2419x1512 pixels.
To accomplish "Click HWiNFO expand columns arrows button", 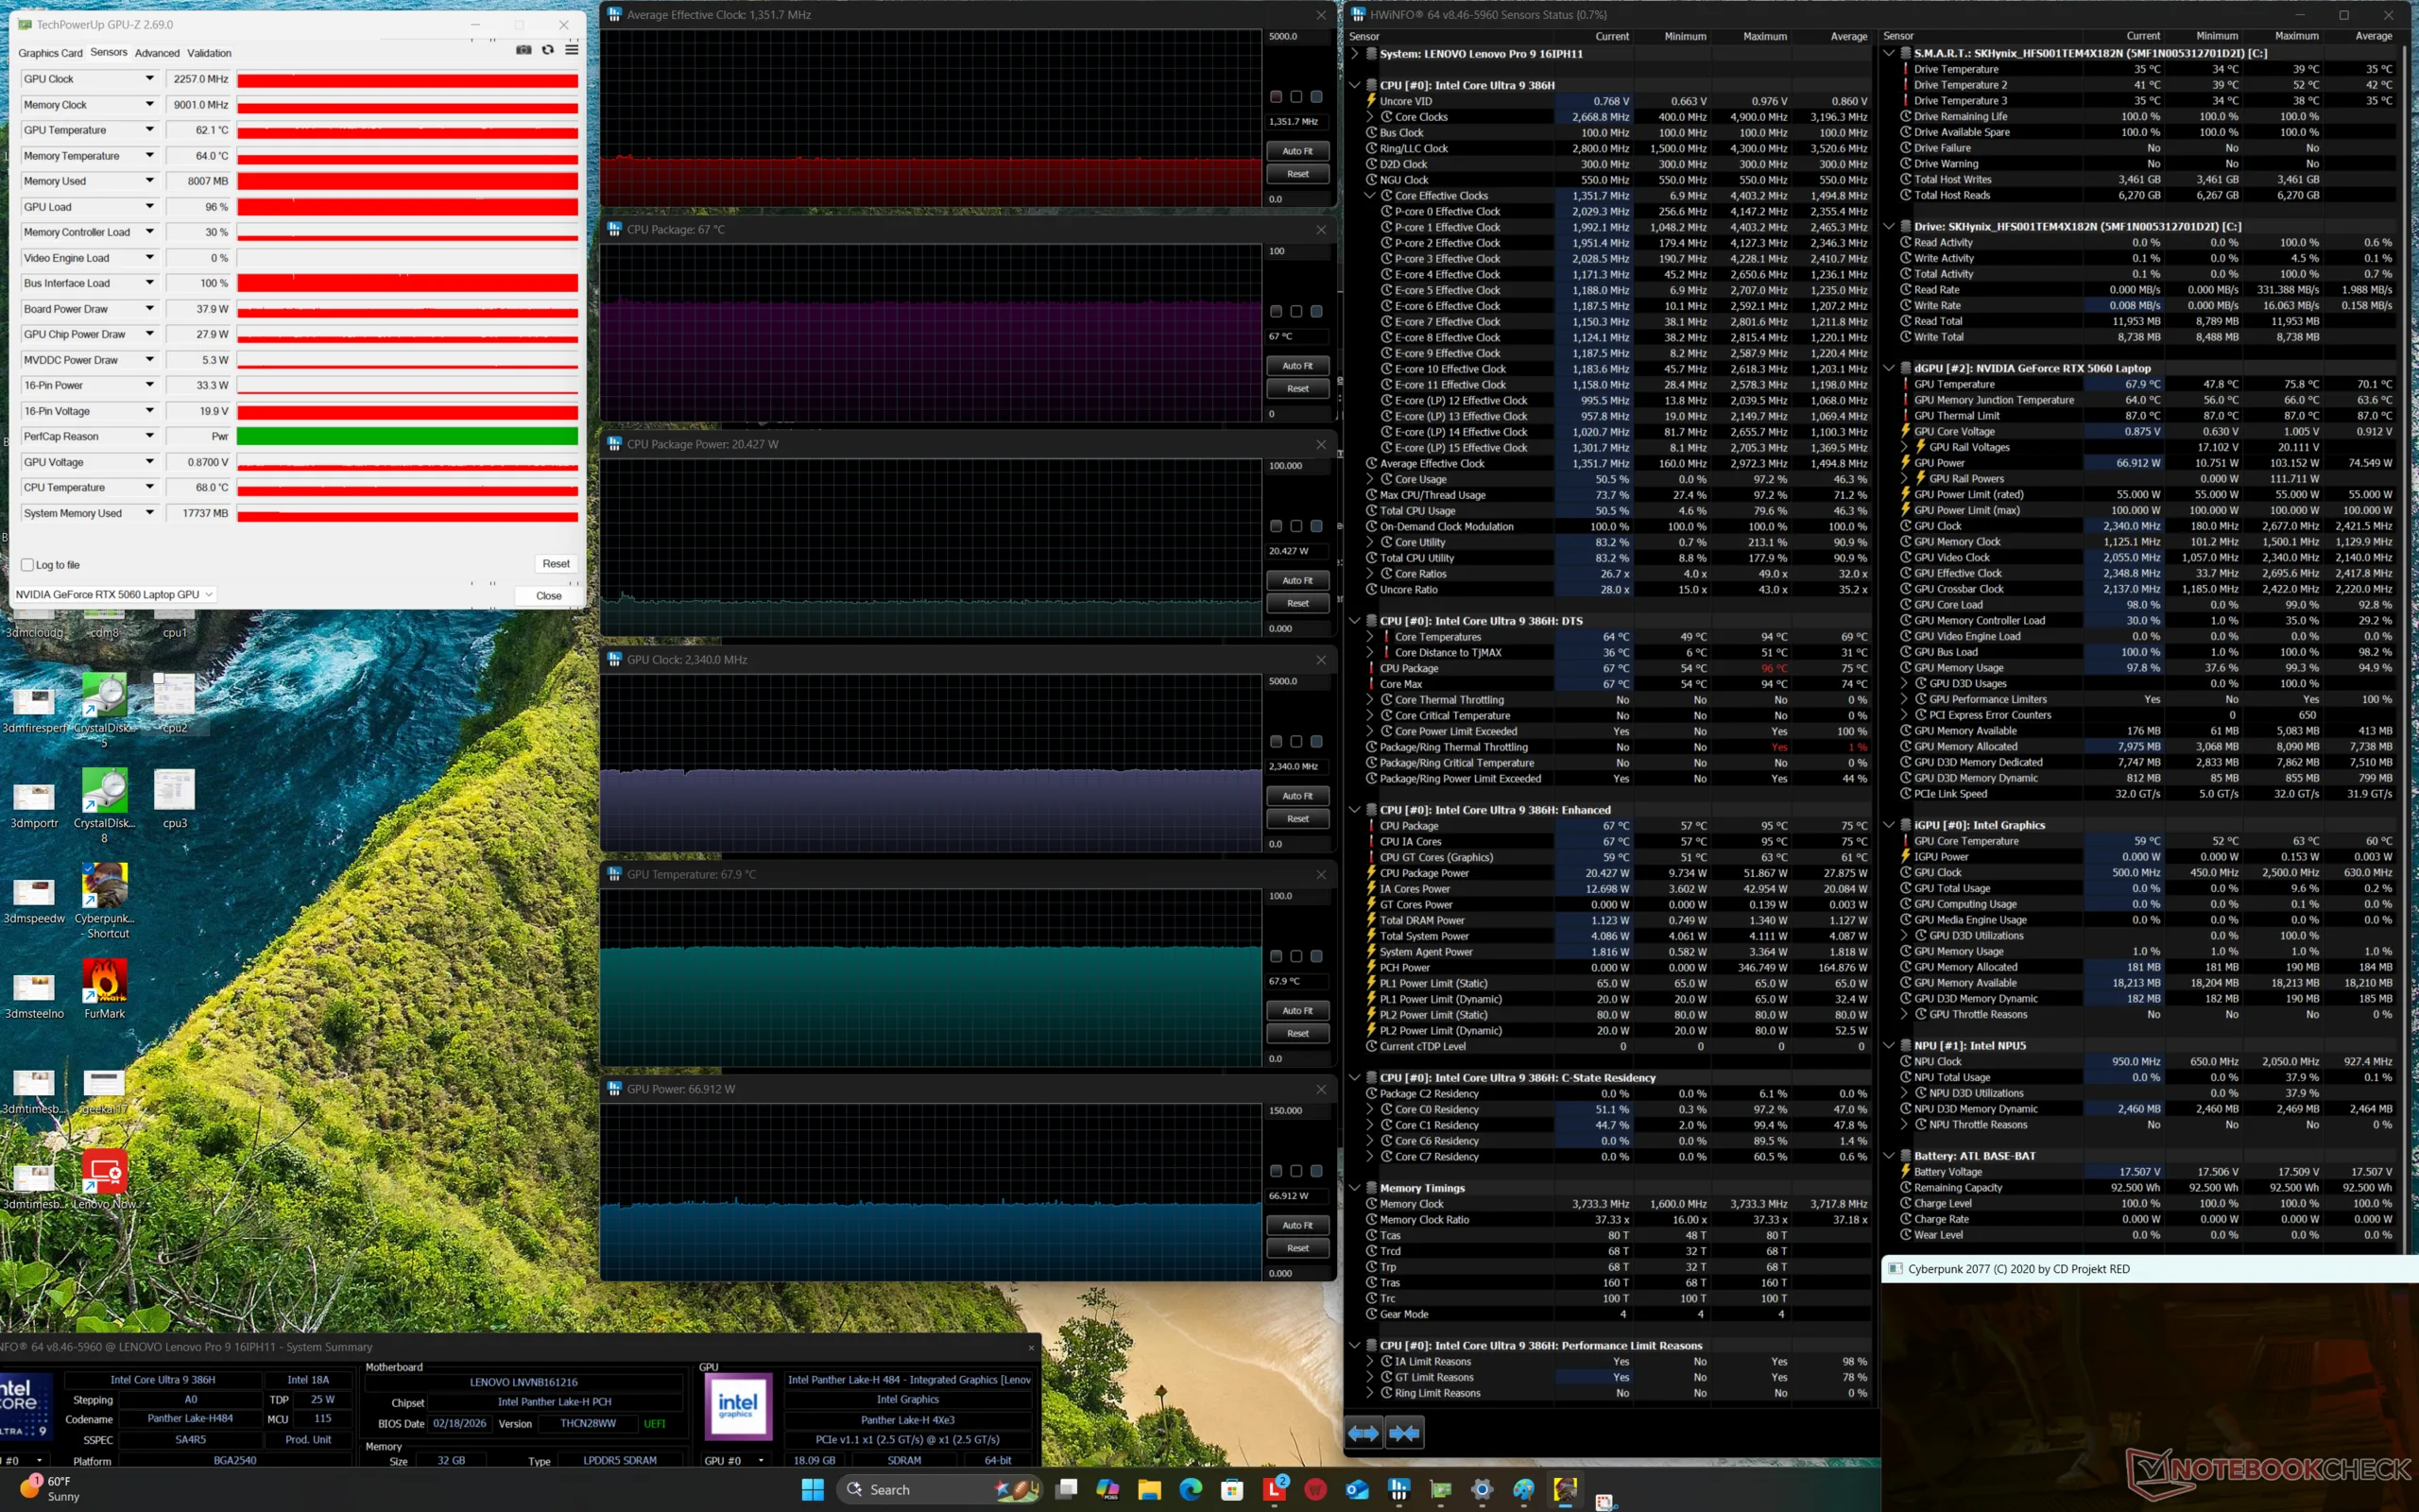I will [1364, 1433].
